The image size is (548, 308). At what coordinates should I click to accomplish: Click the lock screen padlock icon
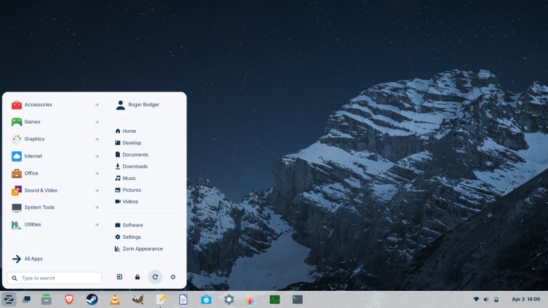pyautogui.click(x=137, y=277)
